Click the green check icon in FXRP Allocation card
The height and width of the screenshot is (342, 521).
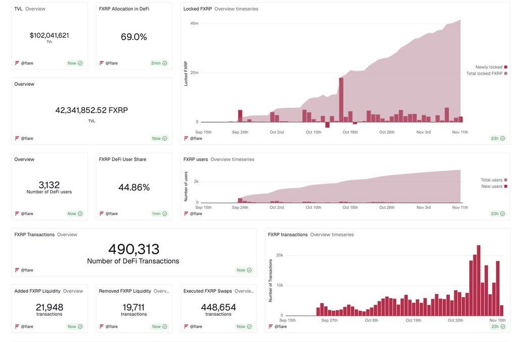pos(165,63)
